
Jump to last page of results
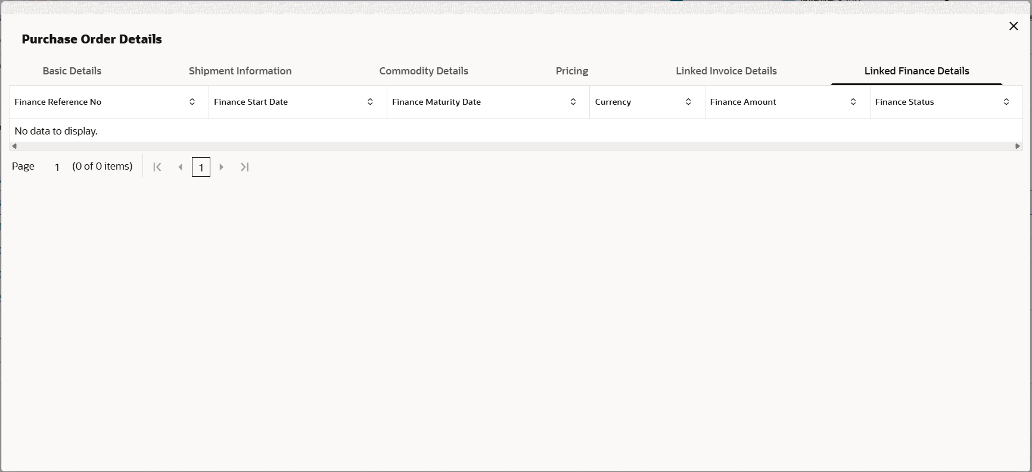[x=245, y=167]
